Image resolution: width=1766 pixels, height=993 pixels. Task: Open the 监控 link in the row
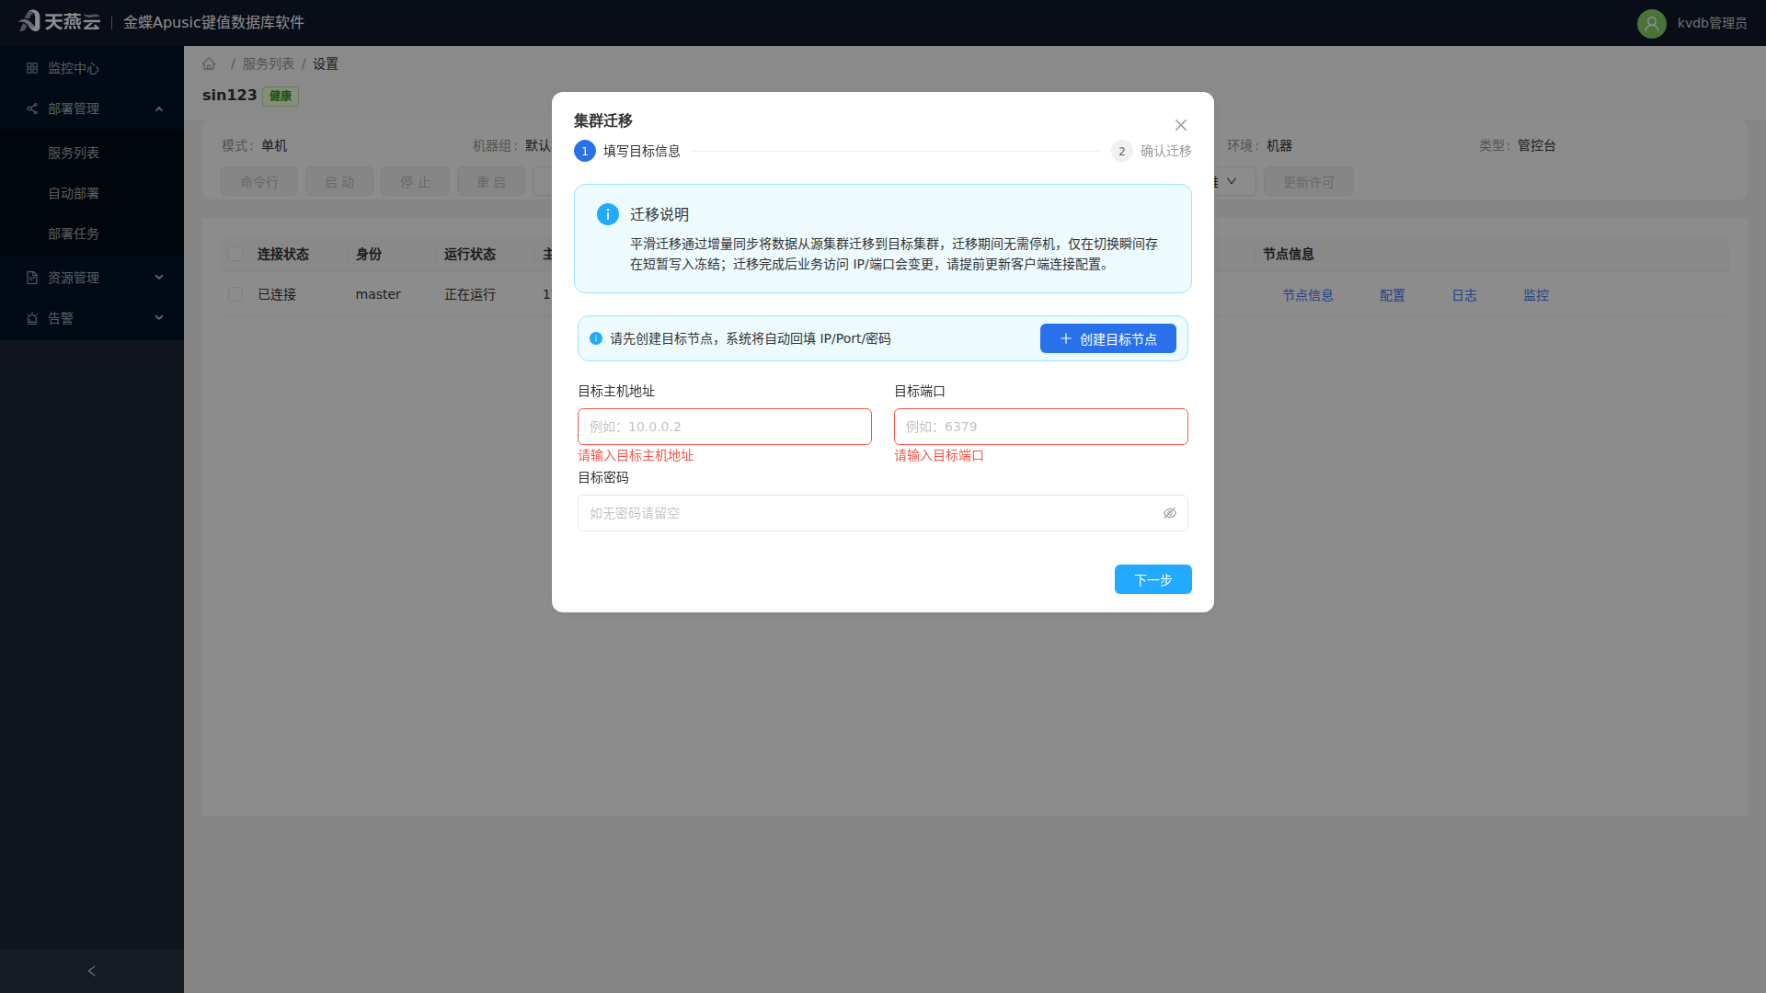(x=1536, y=295)
